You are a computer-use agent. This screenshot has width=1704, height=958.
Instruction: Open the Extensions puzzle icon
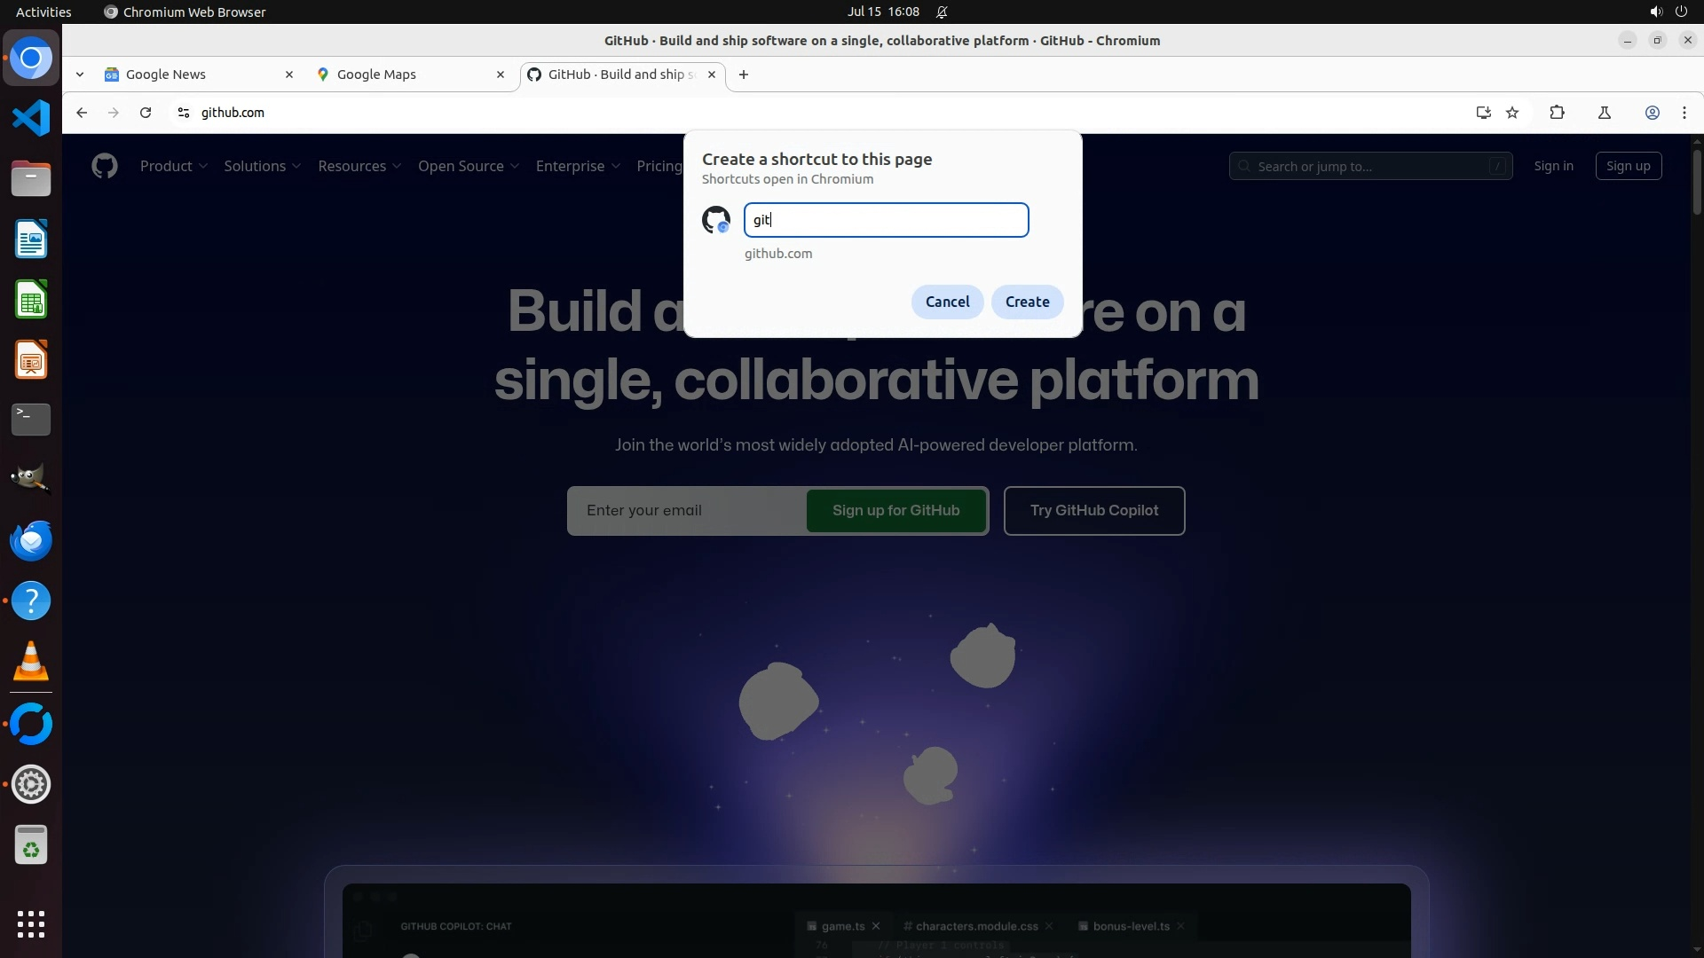(x=1557, y=113)
